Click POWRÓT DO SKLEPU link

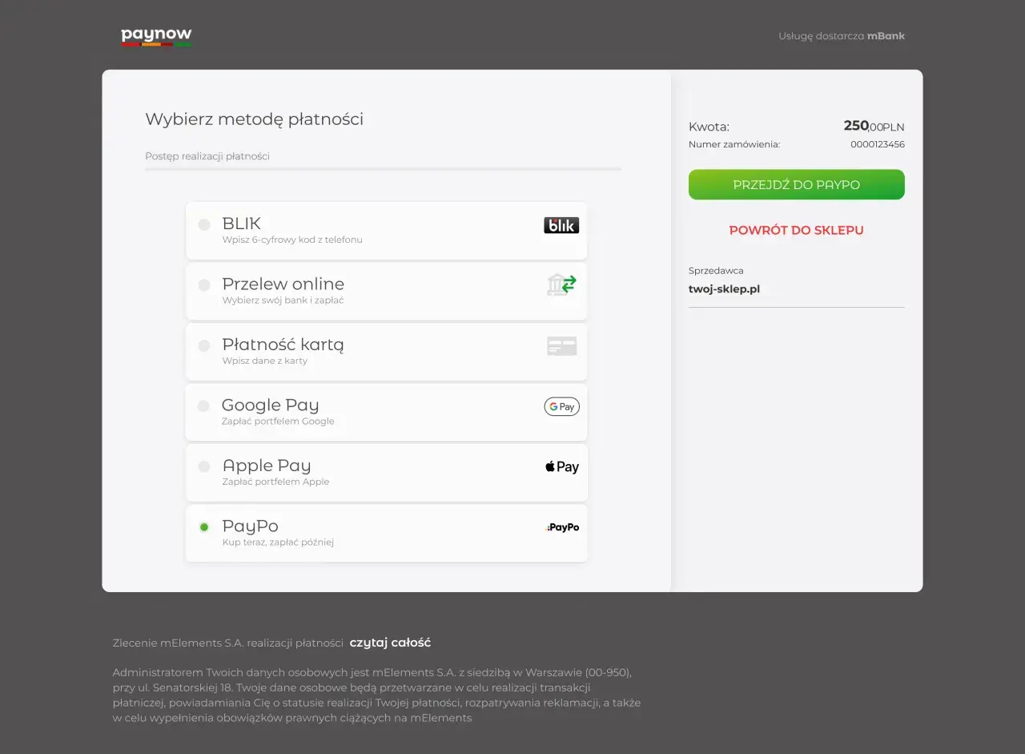click(796, 230)
